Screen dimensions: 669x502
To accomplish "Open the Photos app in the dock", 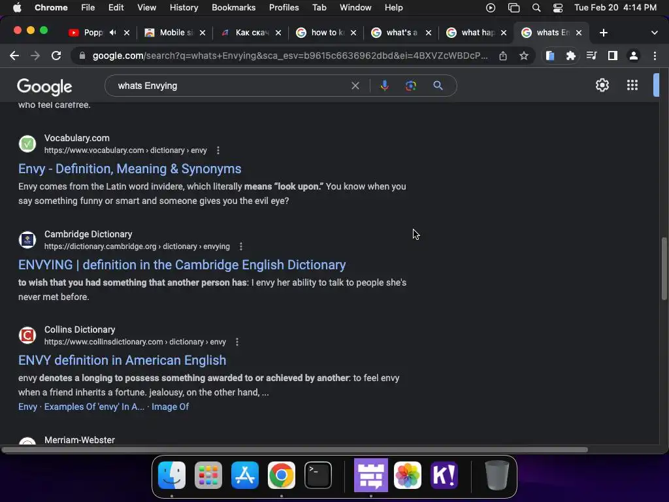I will (x=408, y=475).
